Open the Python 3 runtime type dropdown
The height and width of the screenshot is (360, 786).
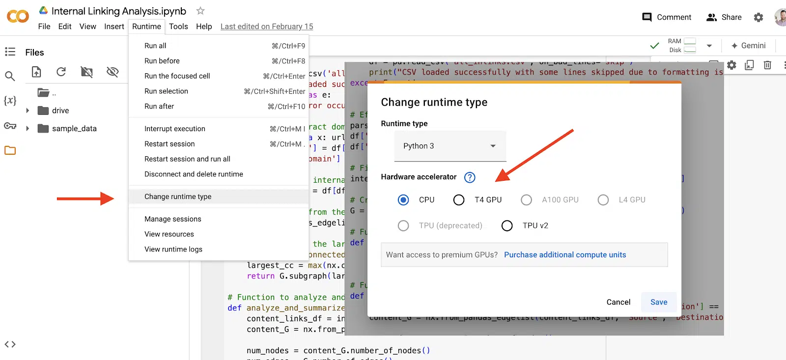[450, 146]
